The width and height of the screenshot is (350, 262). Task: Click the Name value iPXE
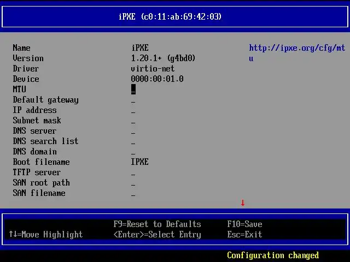(x=140, y=48)
